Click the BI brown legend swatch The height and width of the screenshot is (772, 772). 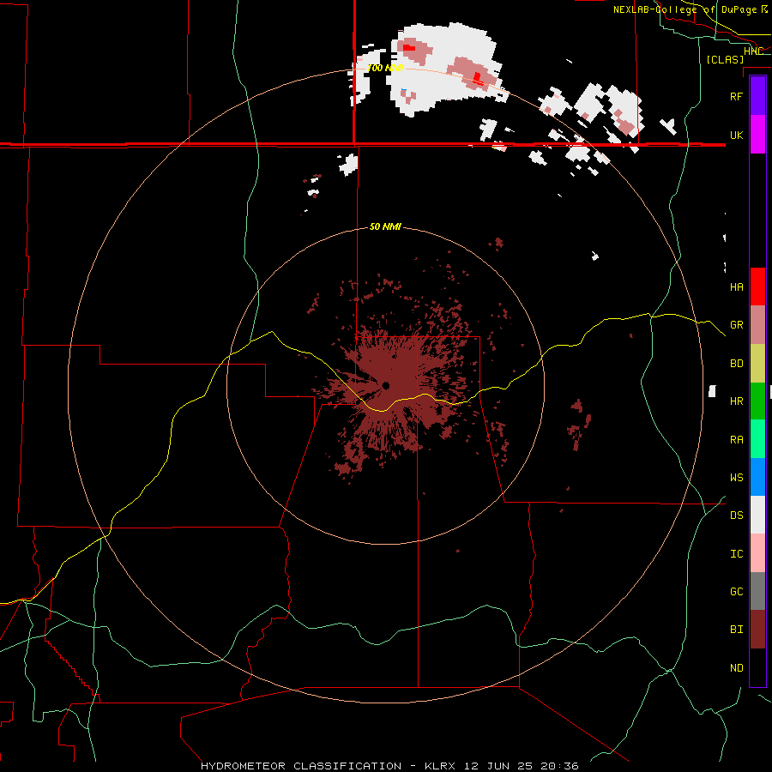pos(757,630)
